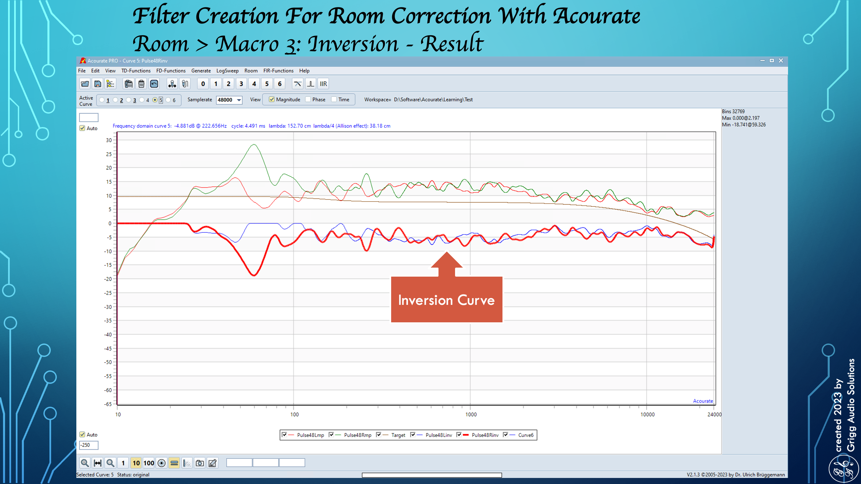Hide the Pulse48Rinv curve in legend
861x484 pixels.
459,435
